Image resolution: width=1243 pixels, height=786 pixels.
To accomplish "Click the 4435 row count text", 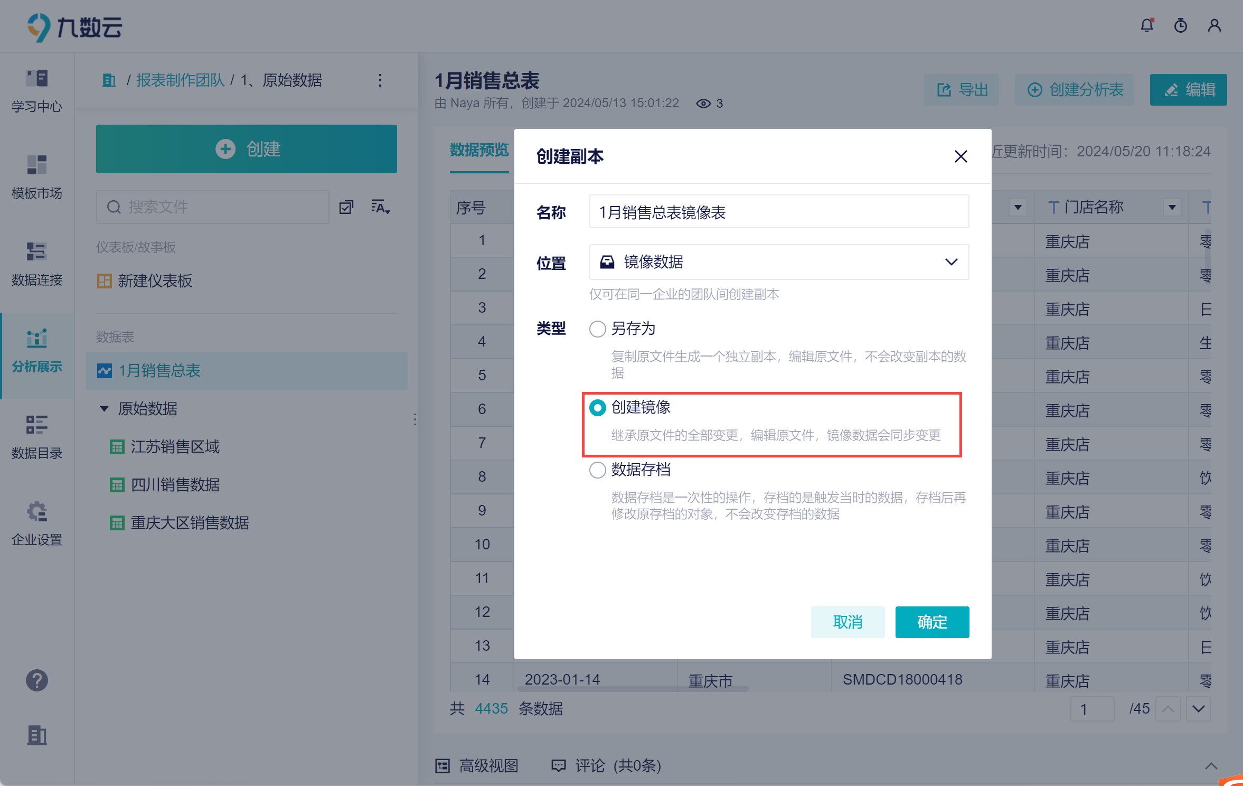I will coord(491,709).
